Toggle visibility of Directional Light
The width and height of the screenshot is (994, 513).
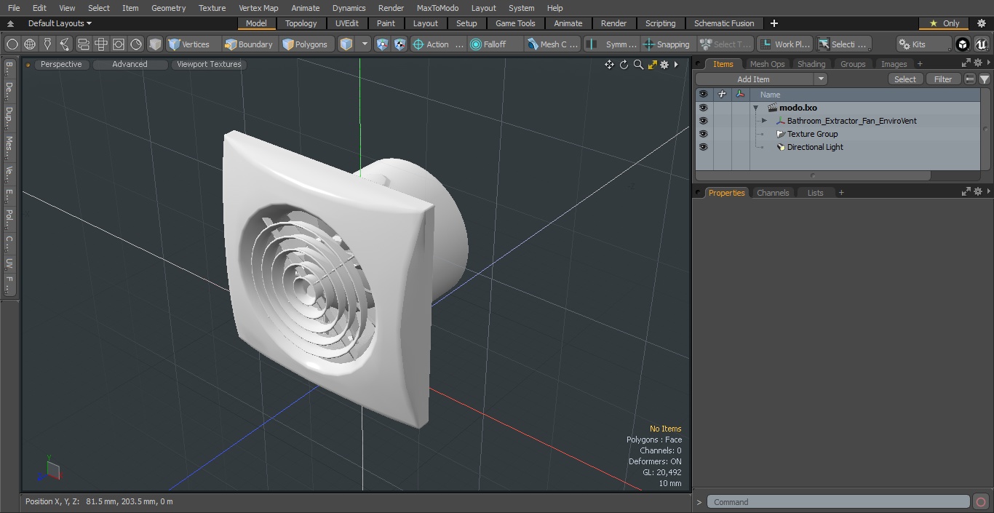(x=703, y=147)
